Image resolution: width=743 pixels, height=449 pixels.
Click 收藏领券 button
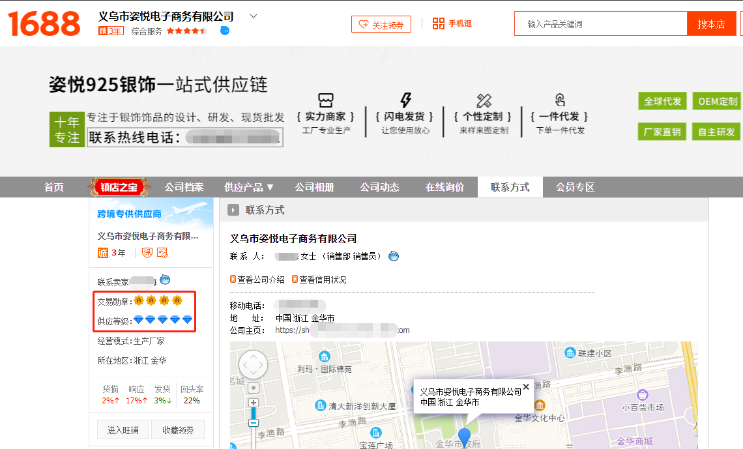tap(178, 429)
